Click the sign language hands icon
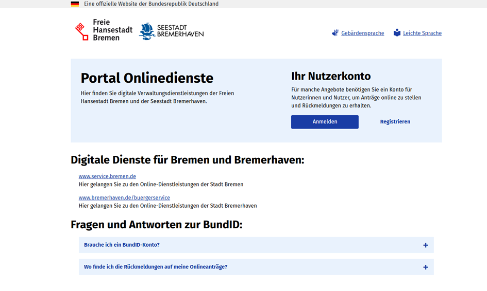Viewport: 487px width, 291px height. click(x=335, y=33)
